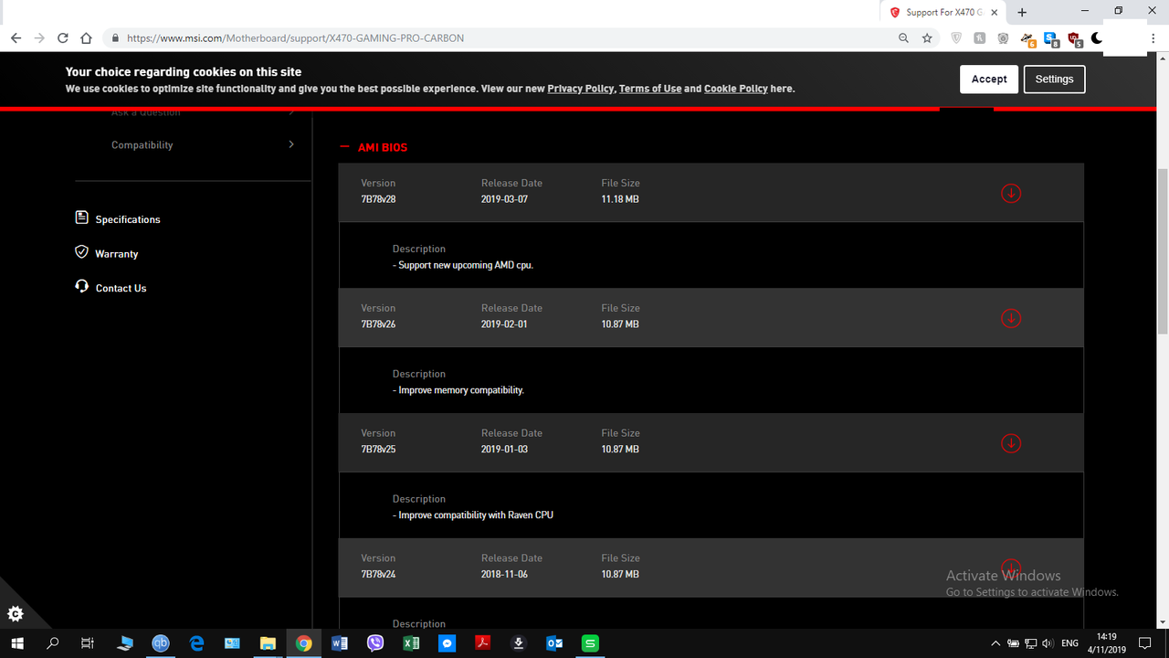Open the cookie settings gear icon
The width and height of the screenshot is (1169, 658).
(15, 614)
